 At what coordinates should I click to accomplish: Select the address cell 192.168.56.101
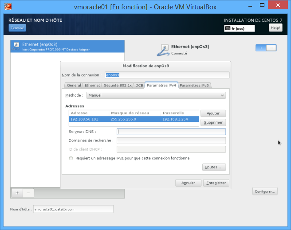pos(84,119)
